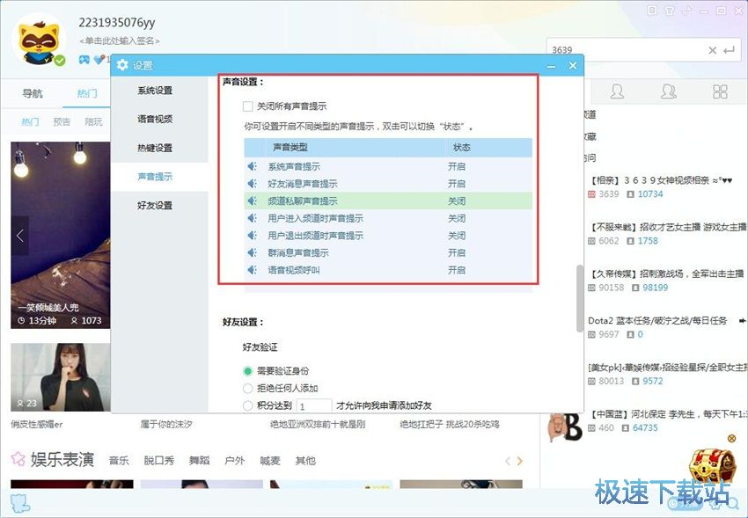Viewport: 748px width, 518px height.
Task: Click the blue mascot icon at bottom left
Action: click(20, 503)
